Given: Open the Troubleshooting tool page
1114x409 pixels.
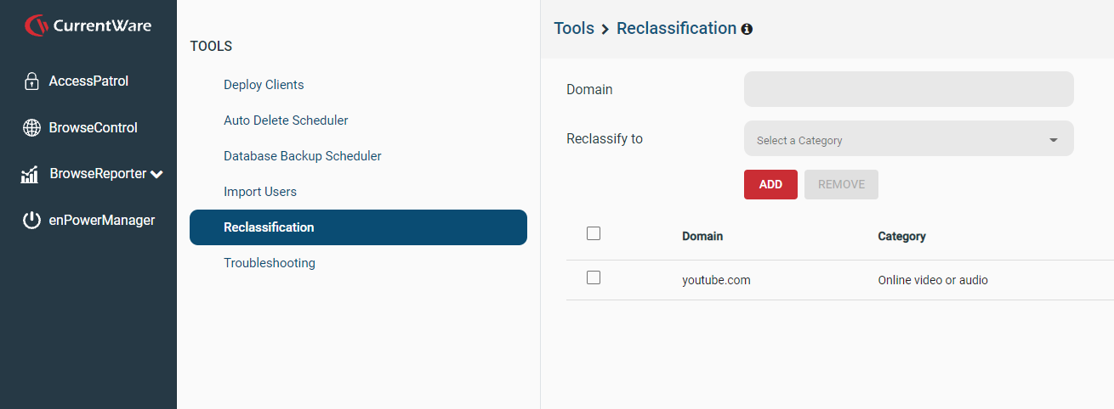Looking at the screenshot, I should point(270,263).
